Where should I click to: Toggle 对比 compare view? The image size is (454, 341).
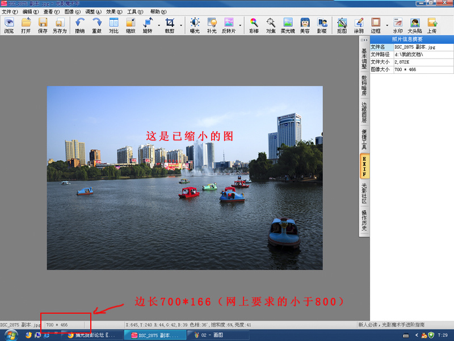click(x=113, y=26)
